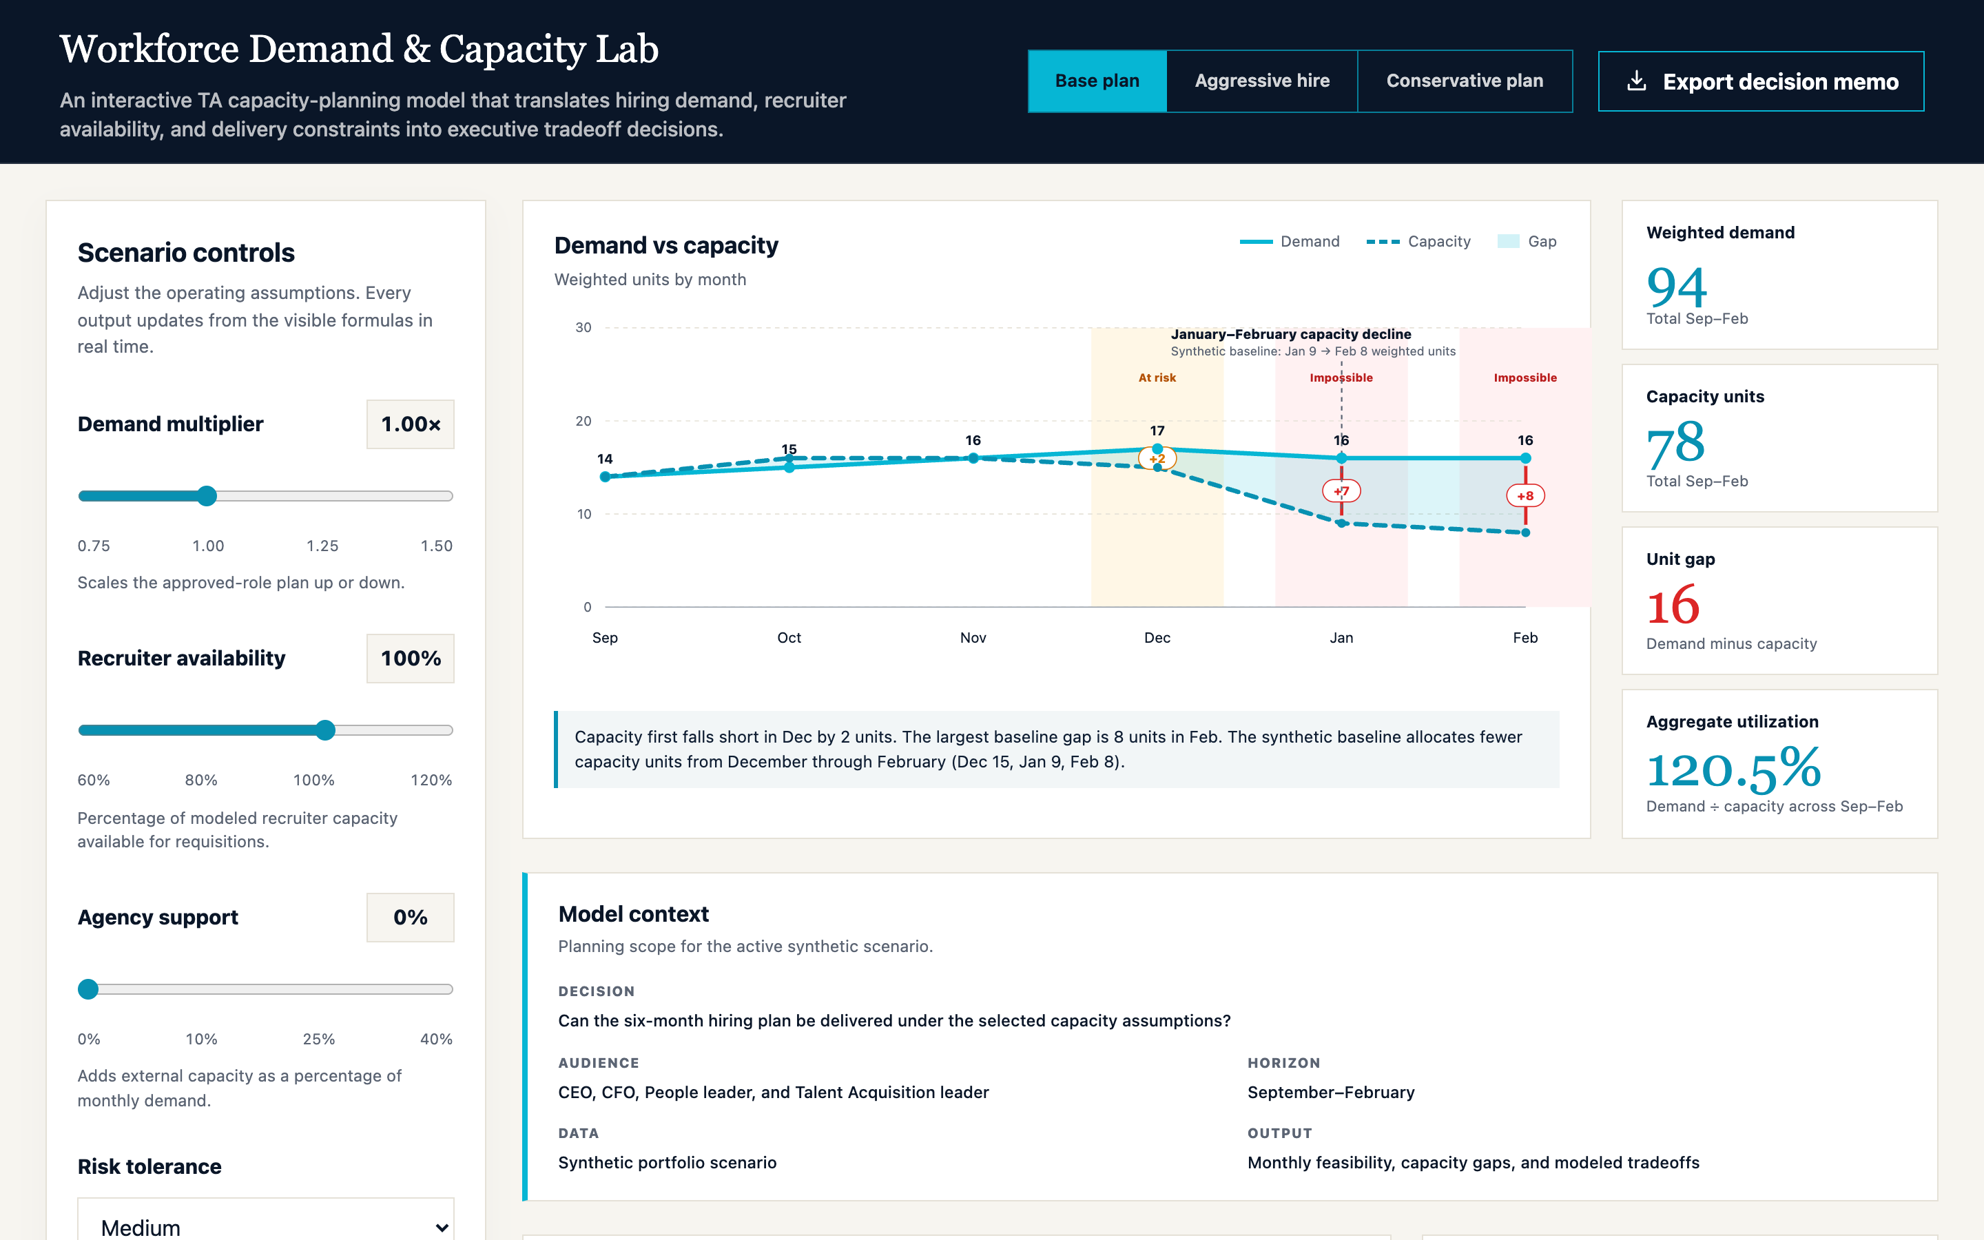Click the capacity shortfall summary note

click(x=1057, y=749)
